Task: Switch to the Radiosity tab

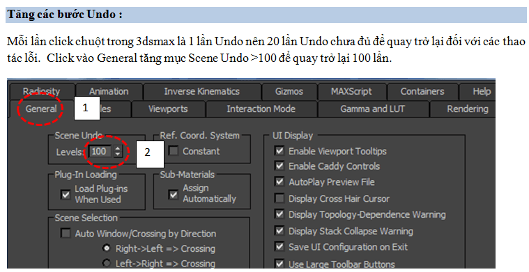Action: 42,91
